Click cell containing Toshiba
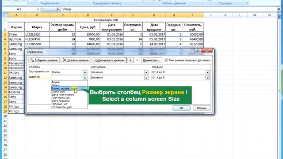Screen dimensions: 283x159 pyautogui.click(x=16, y=92)
